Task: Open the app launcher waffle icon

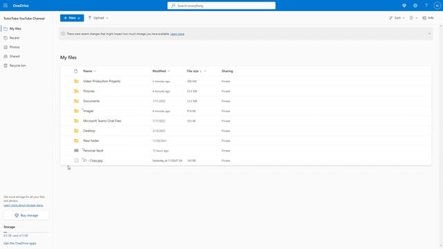Action: pyautogui.click(x=6, y=6)
